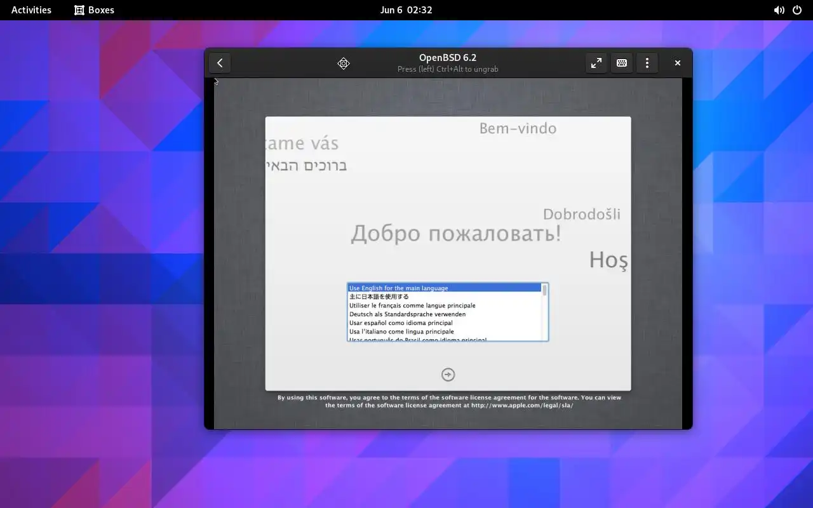
Task: Select Use English for the main language
Action: click(445, 288)
